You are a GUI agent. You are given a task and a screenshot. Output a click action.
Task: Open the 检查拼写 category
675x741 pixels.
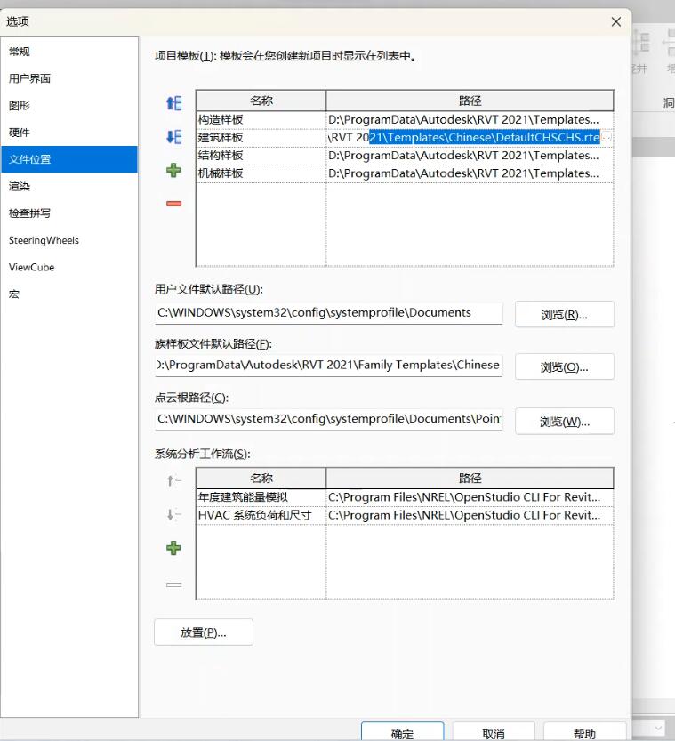point(69,213)
